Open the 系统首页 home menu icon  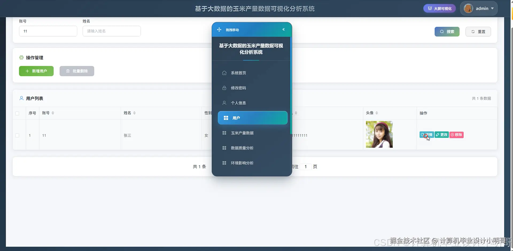click(224, 73)
